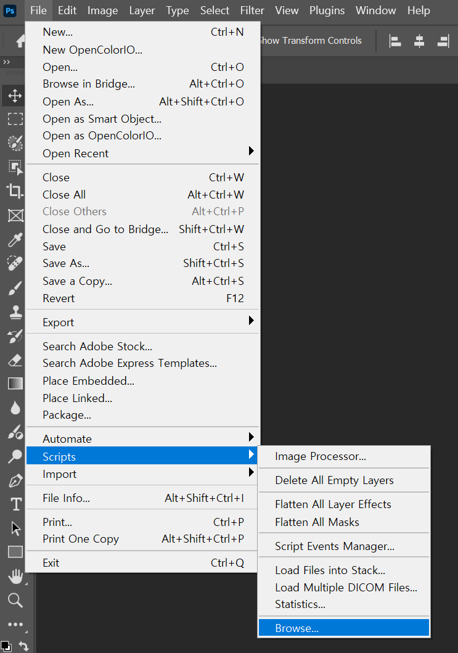Choose Flatten All Masks
Image resolution: width=458 pixels, height=653 pixels.
coord(344,522)
